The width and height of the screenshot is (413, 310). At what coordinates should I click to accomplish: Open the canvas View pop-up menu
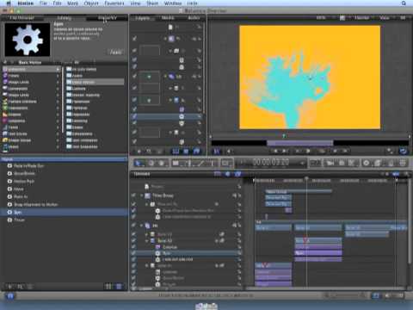pyautogui.click(x=386, y=18)
